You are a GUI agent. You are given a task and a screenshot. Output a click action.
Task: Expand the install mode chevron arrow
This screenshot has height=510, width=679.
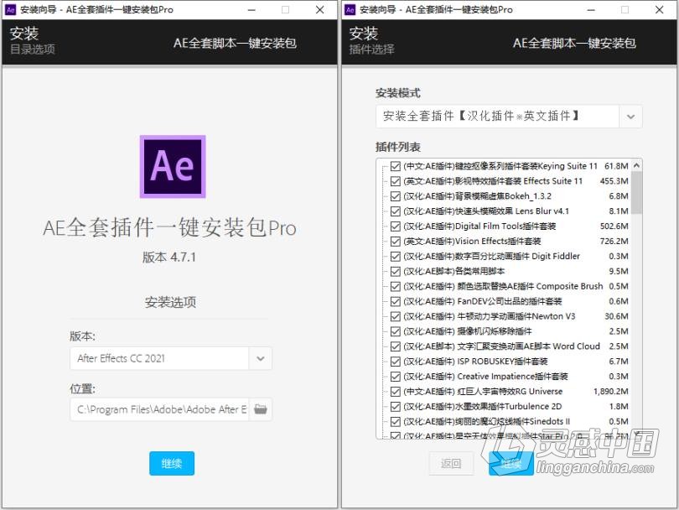pos(630,116)
